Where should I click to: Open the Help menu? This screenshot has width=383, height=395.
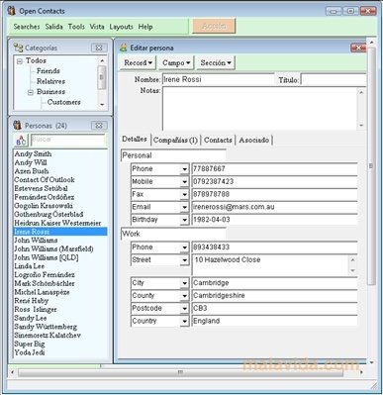(145, 27)
